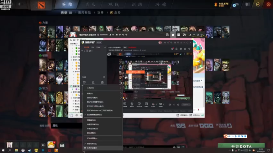273x153 pixels.
Task: Click the 属性 hero filter input field
Action: coord(67,125)
